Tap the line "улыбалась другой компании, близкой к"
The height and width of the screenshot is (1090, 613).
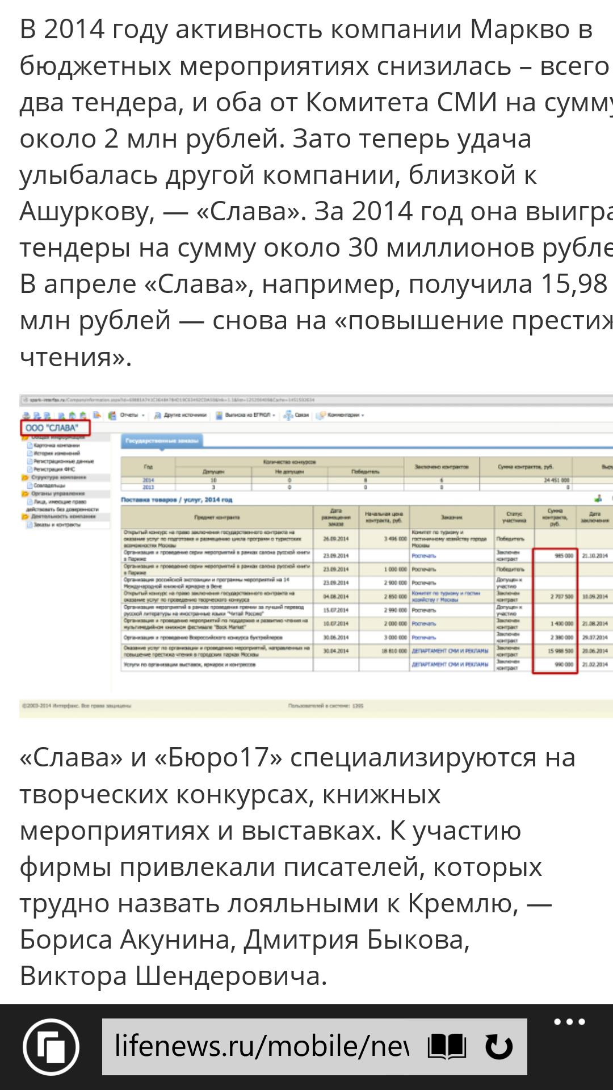[278, 175]
